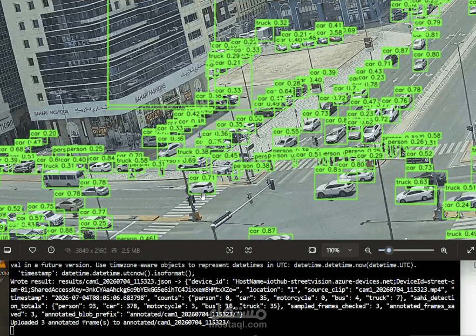Click the 'car 0.79' detection label

(427, 23)
